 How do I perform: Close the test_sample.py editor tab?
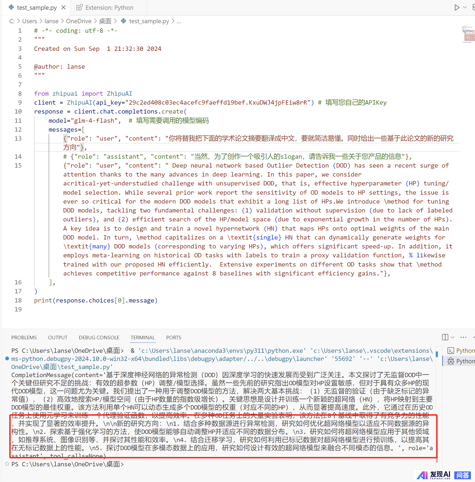point(63,8)
